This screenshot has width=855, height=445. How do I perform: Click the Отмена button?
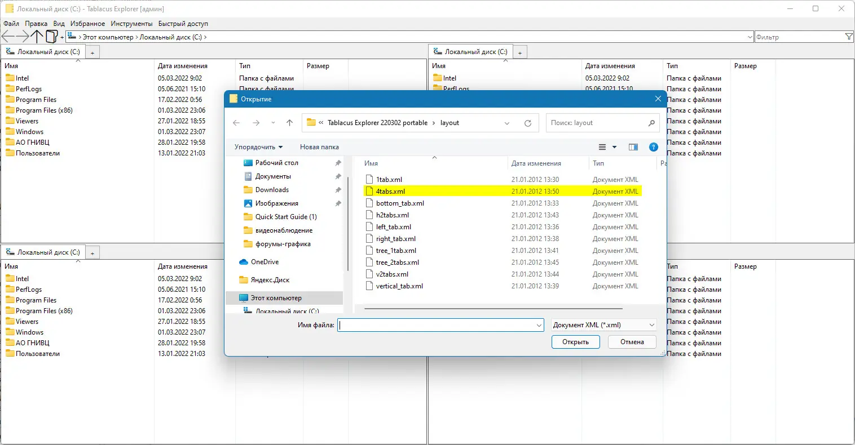pyautogui.click(x=632, y=342)
